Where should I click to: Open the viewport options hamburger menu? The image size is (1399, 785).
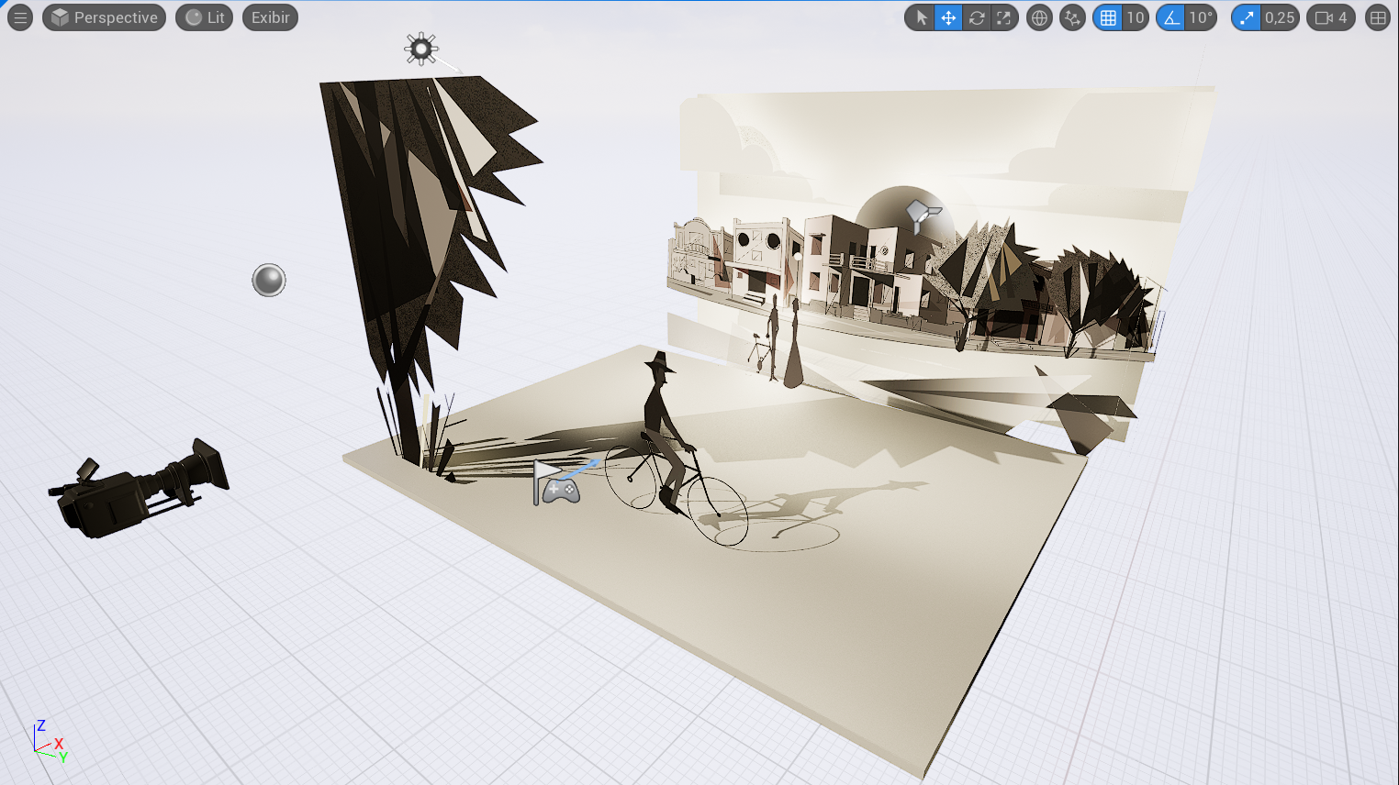coord(20,17)
